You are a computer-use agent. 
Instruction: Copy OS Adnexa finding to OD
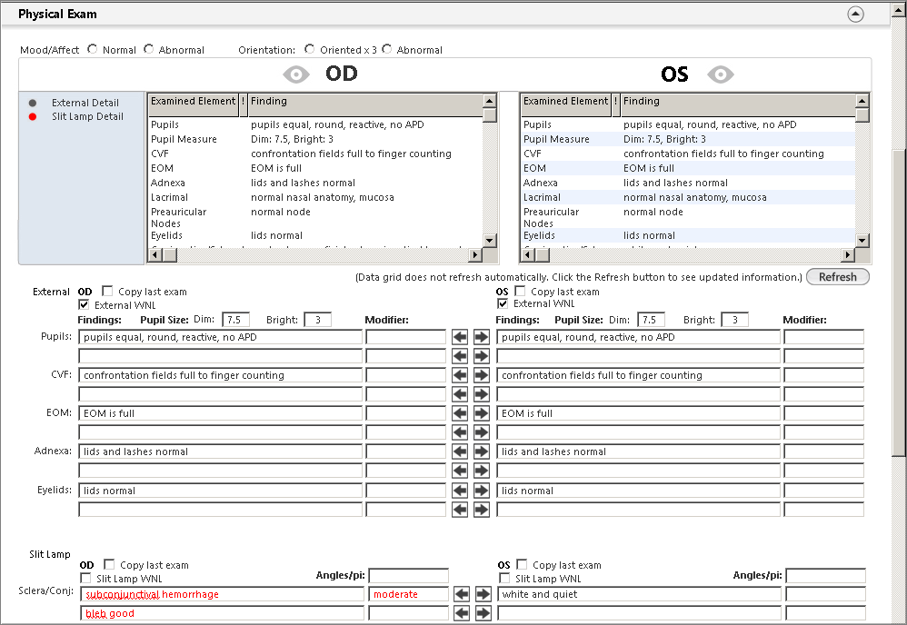[x=460, y=451]
